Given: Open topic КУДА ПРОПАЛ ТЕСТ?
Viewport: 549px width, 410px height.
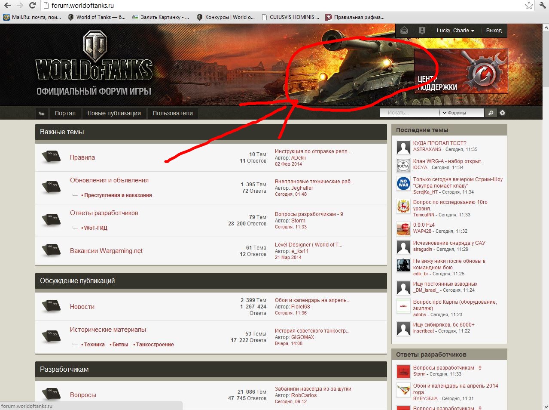Looking at the screenshot, I should pyautogui.click(x=439, y=143).
